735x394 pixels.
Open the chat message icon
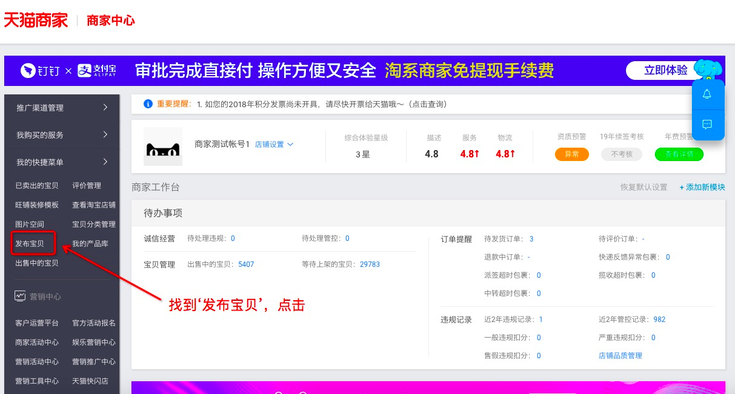707,125
